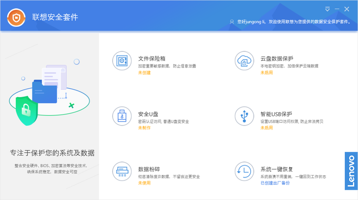
Task: Open the 系统一键恢复 clock restore icon
Action: pyautogui.click(x=244, y=171)
